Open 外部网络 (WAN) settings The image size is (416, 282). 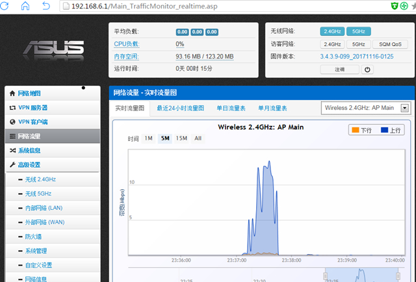click(x=53, y=222)
